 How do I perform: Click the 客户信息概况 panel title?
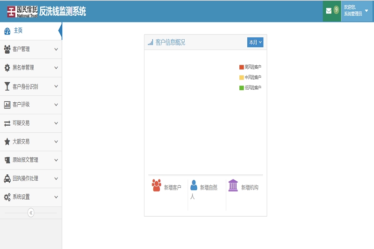point(170,43)
